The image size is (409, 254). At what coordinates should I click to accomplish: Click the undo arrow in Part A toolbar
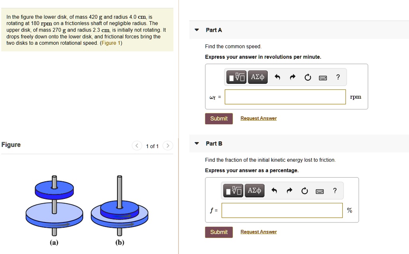[277, 77]
